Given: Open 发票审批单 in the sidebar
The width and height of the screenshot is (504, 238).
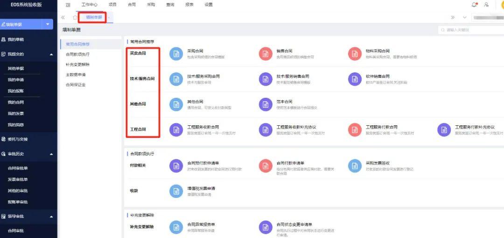Looking at the screenshot, I should coord(18,180).
